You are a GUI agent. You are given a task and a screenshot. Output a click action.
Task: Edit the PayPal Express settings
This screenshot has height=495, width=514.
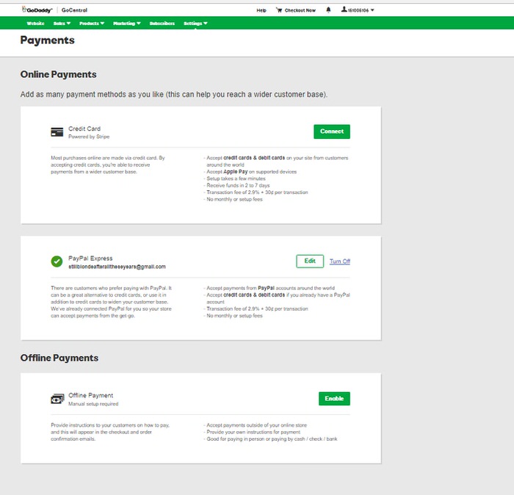(309, 261)
